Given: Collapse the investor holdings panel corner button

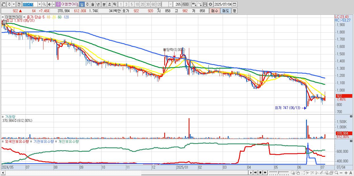Looking at the screenshot, I should (351, 141).
